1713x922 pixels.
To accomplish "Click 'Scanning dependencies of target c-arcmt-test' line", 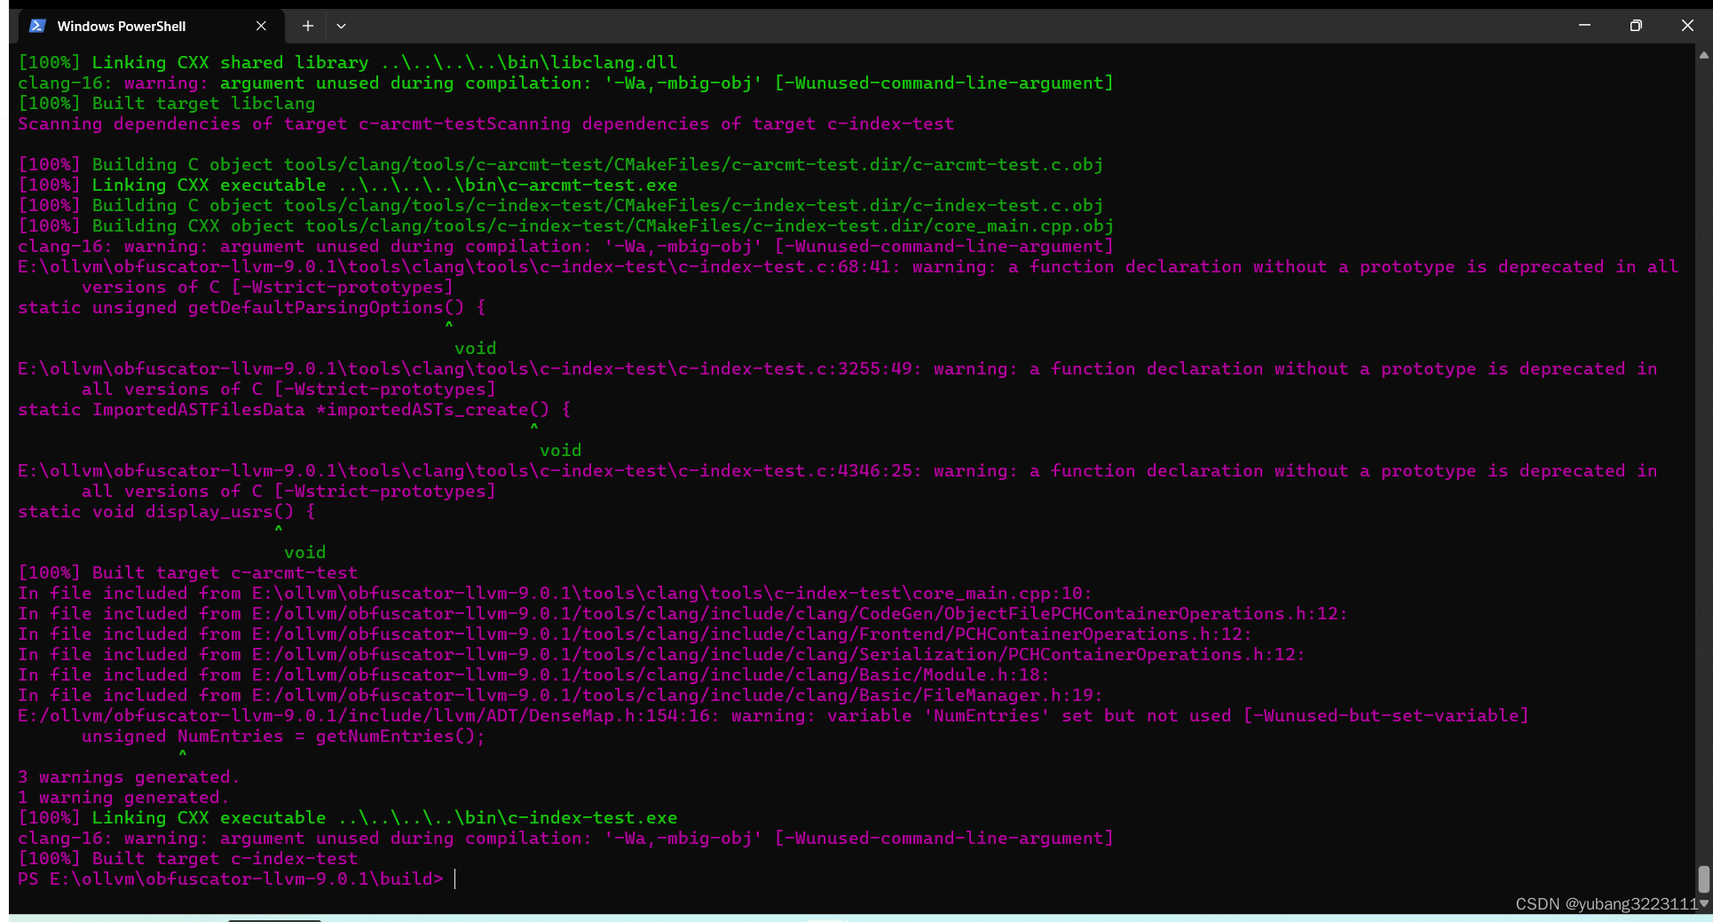I will click(486, 124).
